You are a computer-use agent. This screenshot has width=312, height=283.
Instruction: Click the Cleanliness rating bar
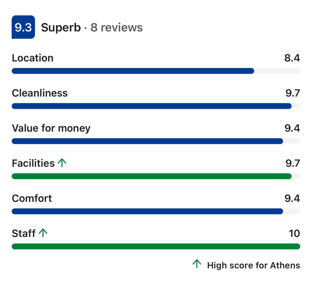click(x=156, y=106)
